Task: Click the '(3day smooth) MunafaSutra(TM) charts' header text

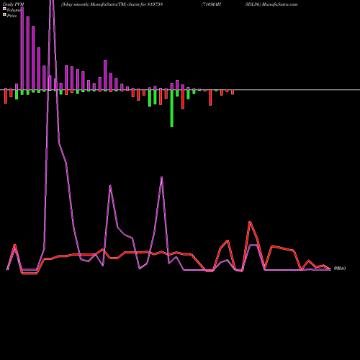Action: 100,4
